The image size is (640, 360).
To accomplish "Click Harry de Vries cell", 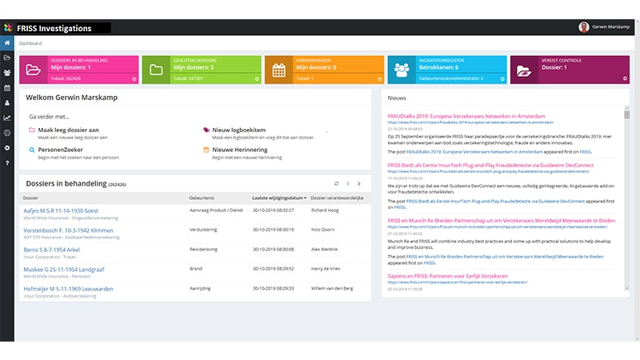I will point(326,269).
